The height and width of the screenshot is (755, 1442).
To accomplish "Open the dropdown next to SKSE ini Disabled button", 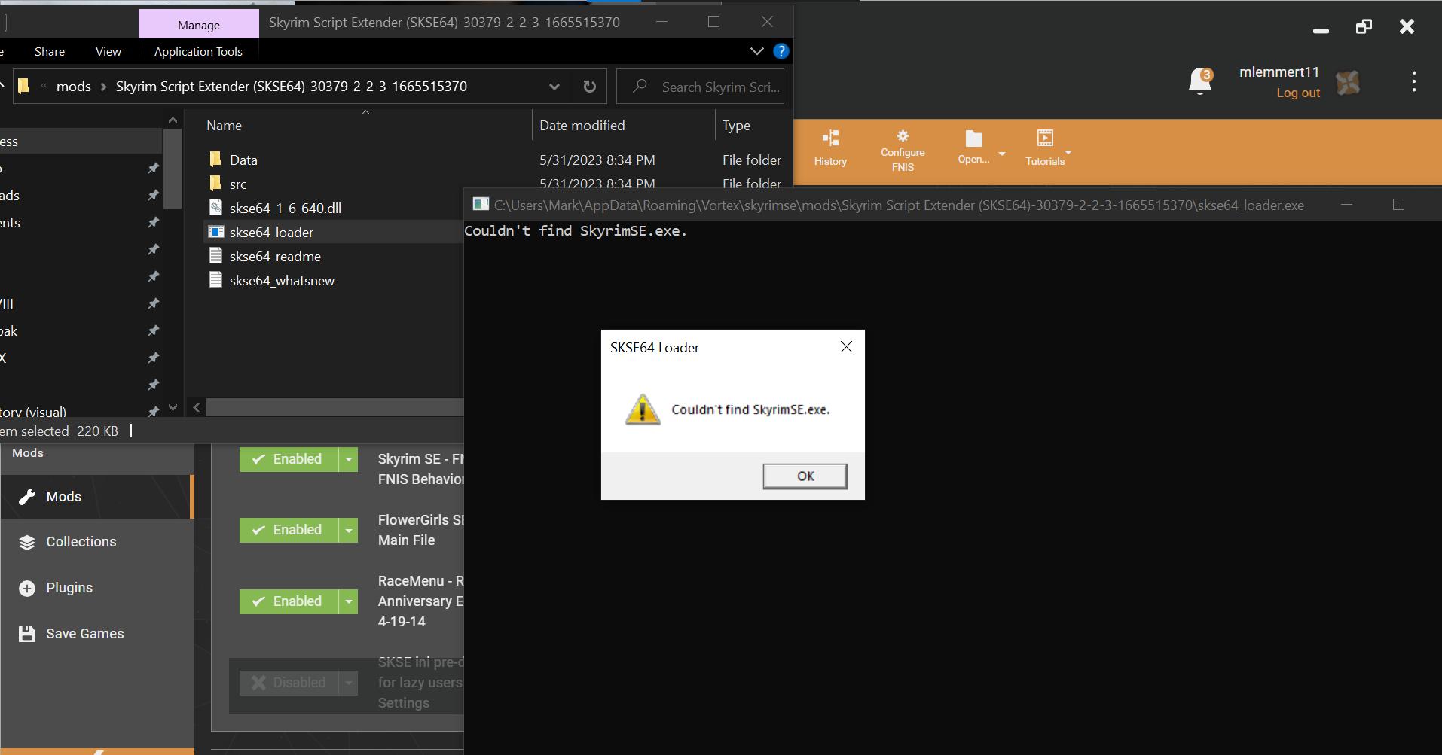I will coord(348,683).
